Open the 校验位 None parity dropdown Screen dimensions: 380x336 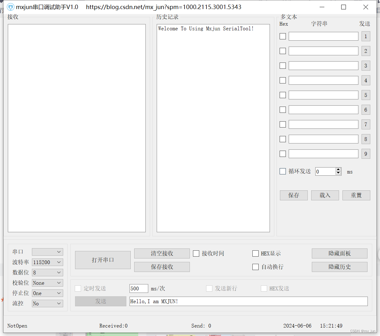click(48, 283)
